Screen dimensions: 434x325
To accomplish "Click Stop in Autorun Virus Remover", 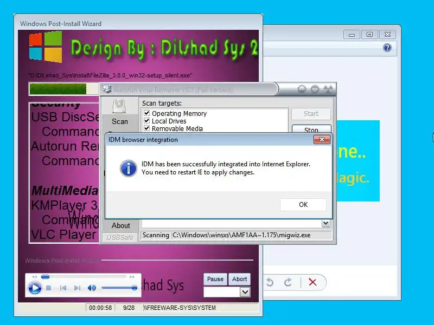I will click(311, 129).
